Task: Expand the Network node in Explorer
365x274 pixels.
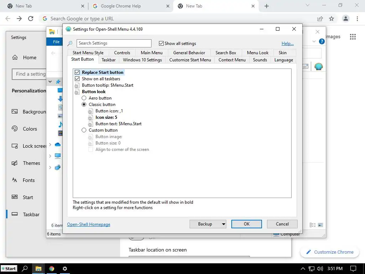Action: coord(50,167)
